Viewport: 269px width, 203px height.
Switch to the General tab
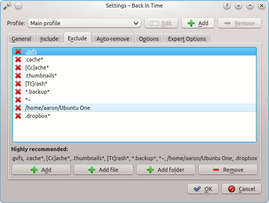(x=21, y=39)
